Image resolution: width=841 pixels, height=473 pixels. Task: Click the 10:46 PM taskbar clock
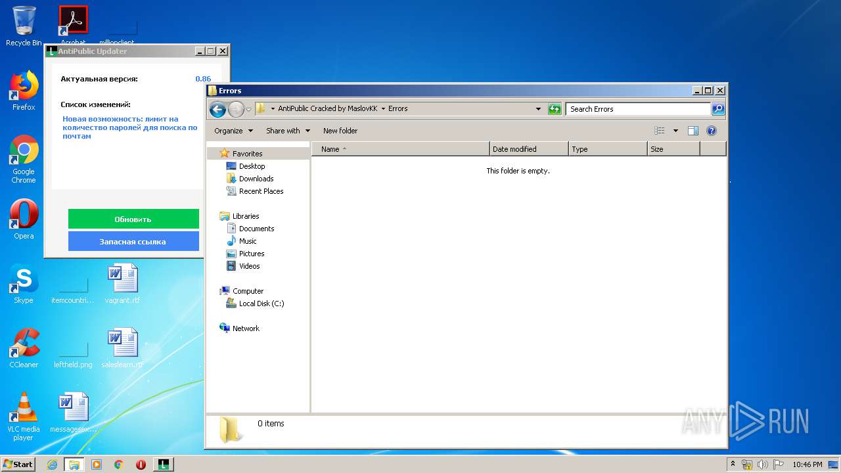pyautogui.click(x=807, y=464)
